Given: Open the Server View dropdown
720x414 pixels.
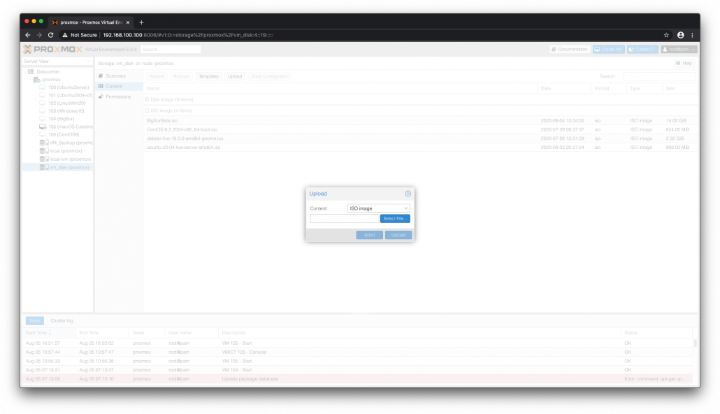Looking at the screenshot, I should (57, 62).
